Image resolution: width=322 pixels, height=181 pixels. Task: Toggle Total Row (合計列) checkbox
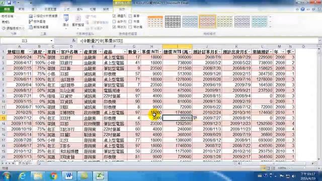point(114,21)
